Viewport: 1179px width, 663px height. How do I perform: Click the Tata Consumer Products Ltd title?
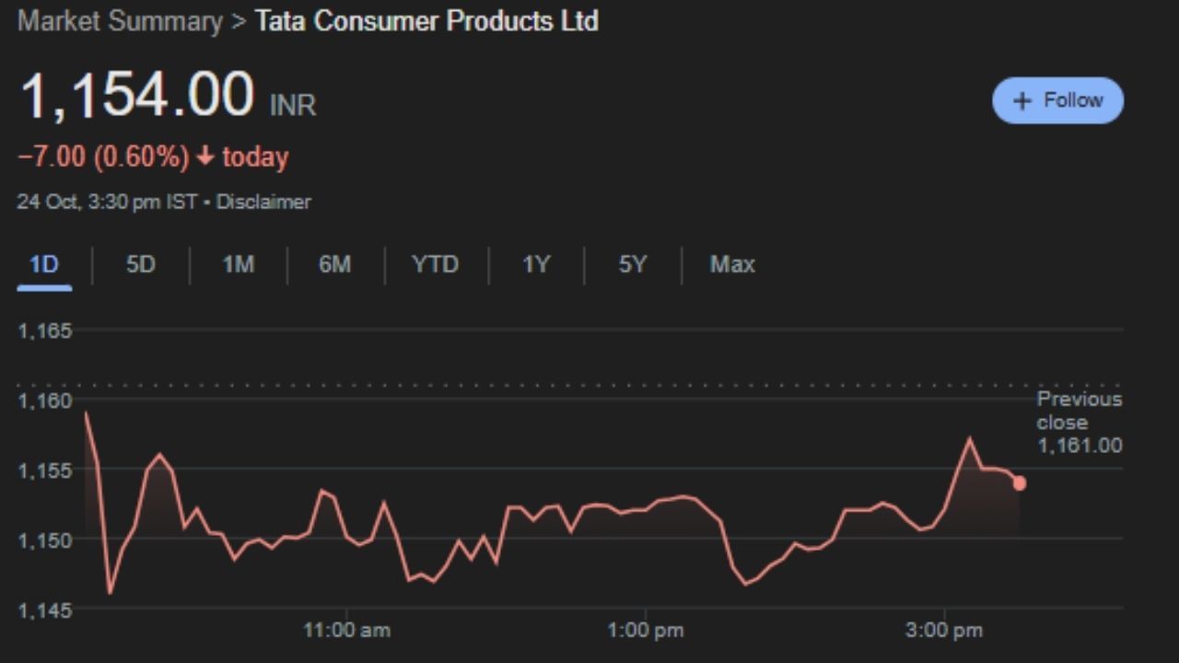426,21
